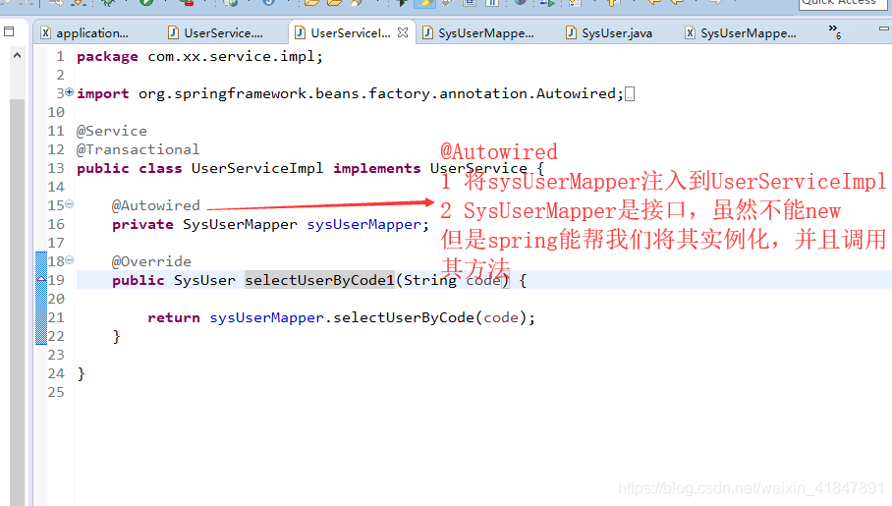Select the UserServiceI... editor tab
The height and width of the screenshot is (506, 892).
344,33
